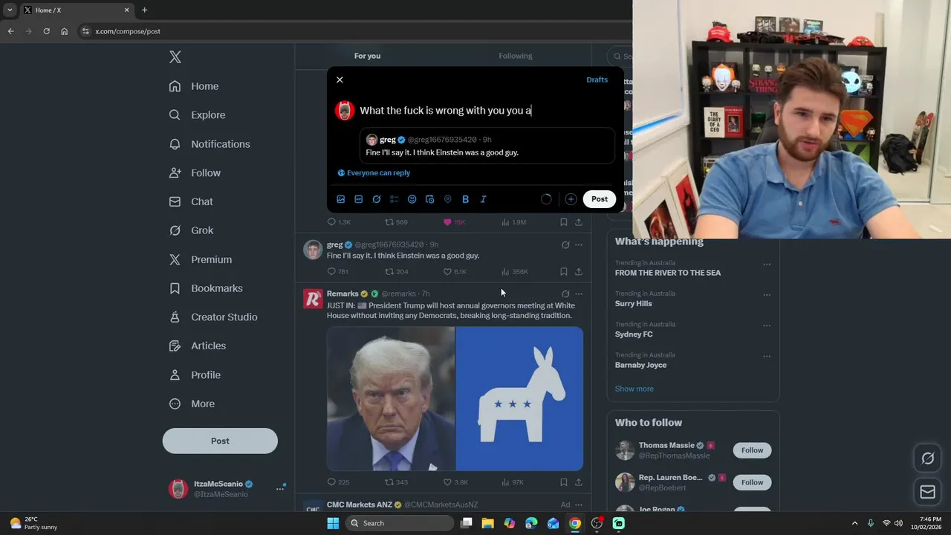Open Chat in the sidebar

(191, 201)
